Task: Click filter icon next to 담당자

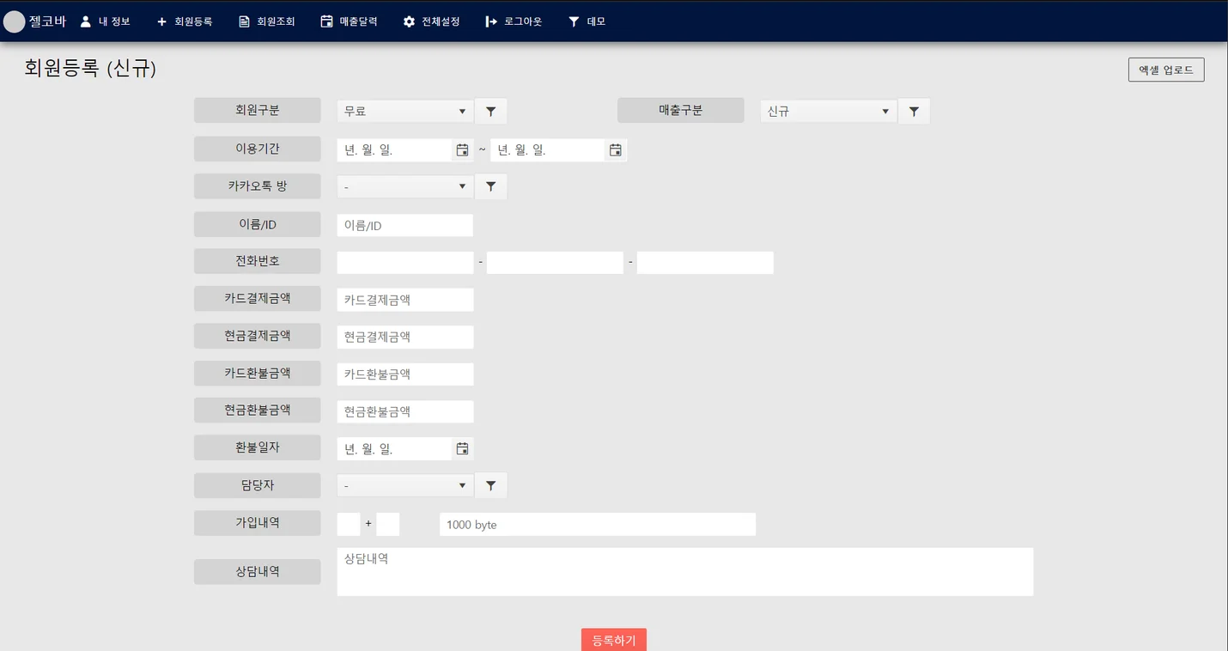Action: (490, 485)
